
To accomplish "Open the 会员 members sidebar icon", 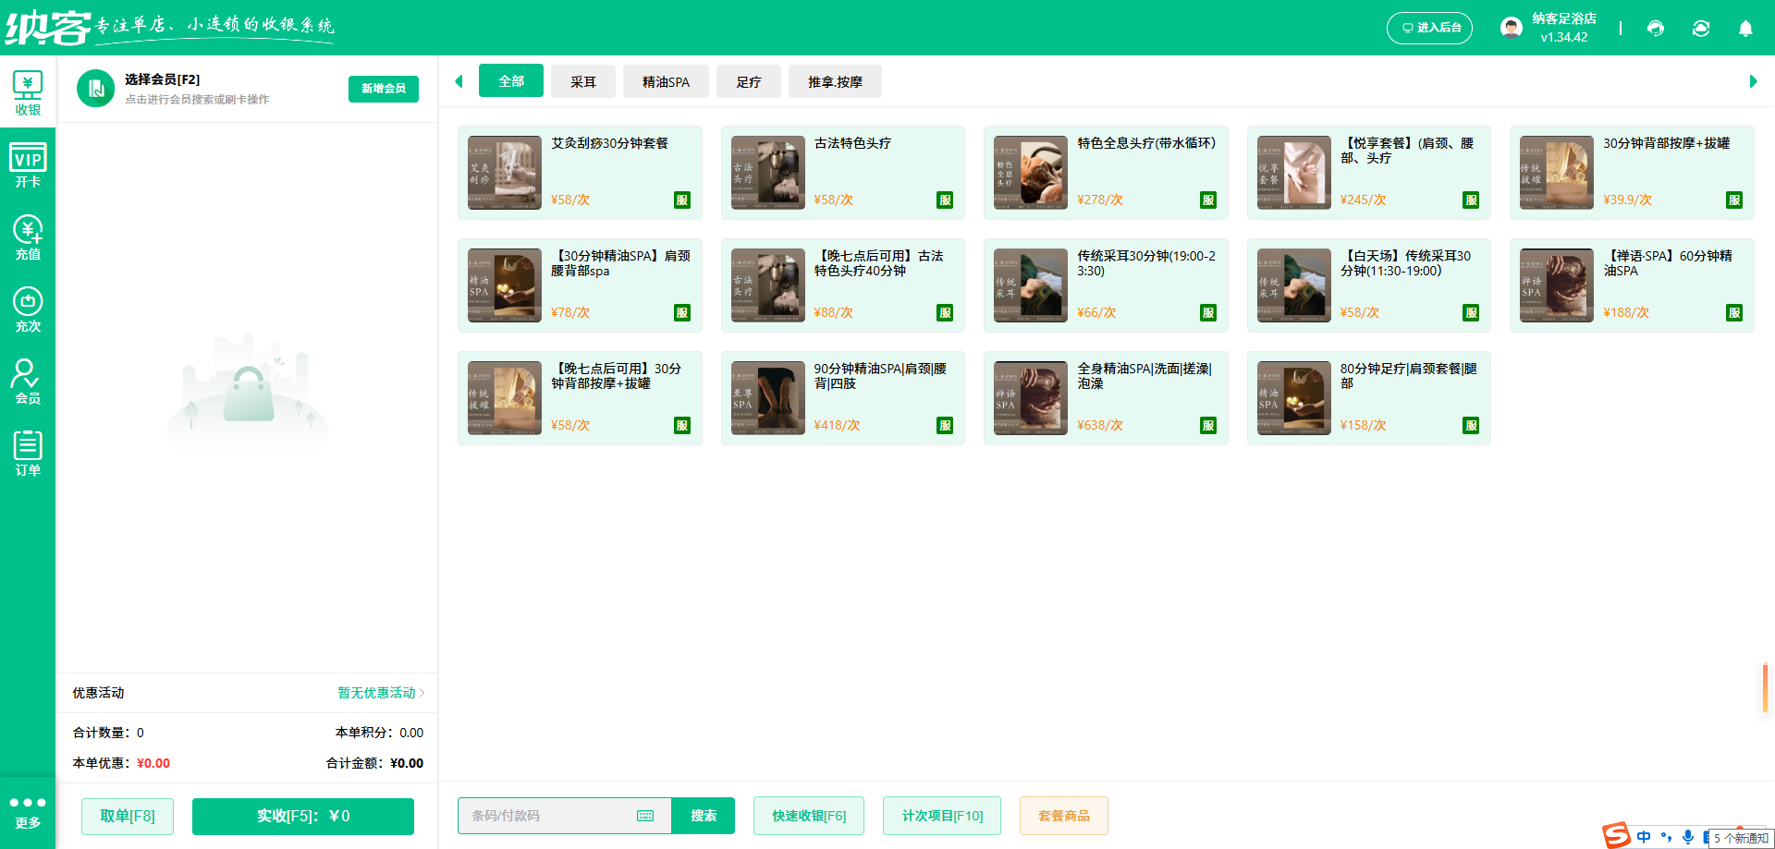I will pyautogui.click(x=28, y=380).
